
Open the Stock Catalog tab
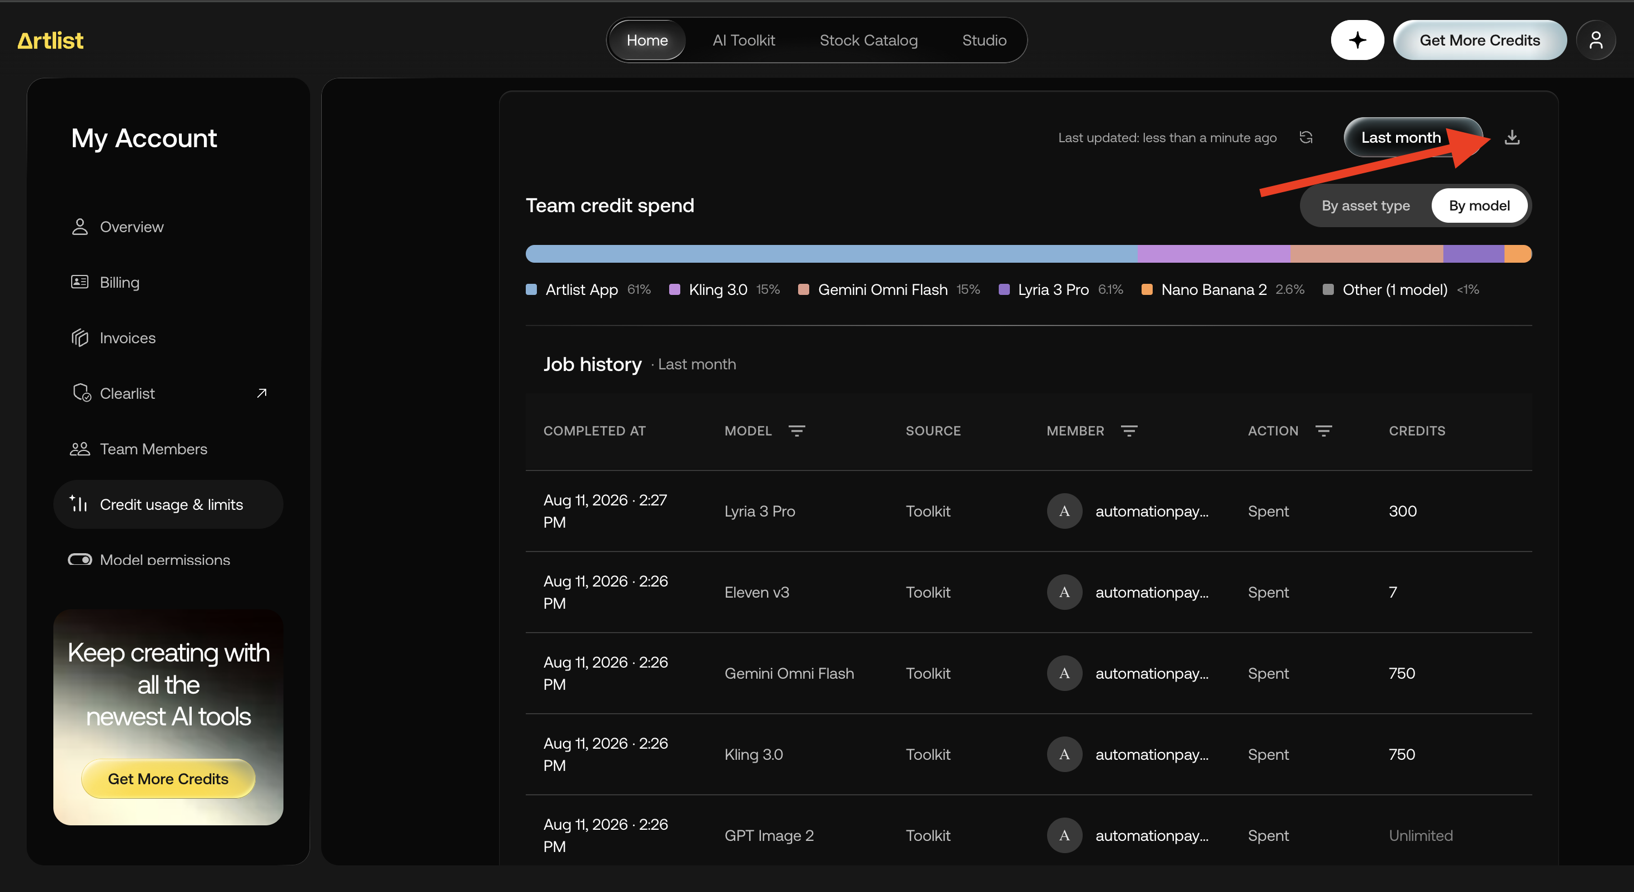tap(868, 40)
